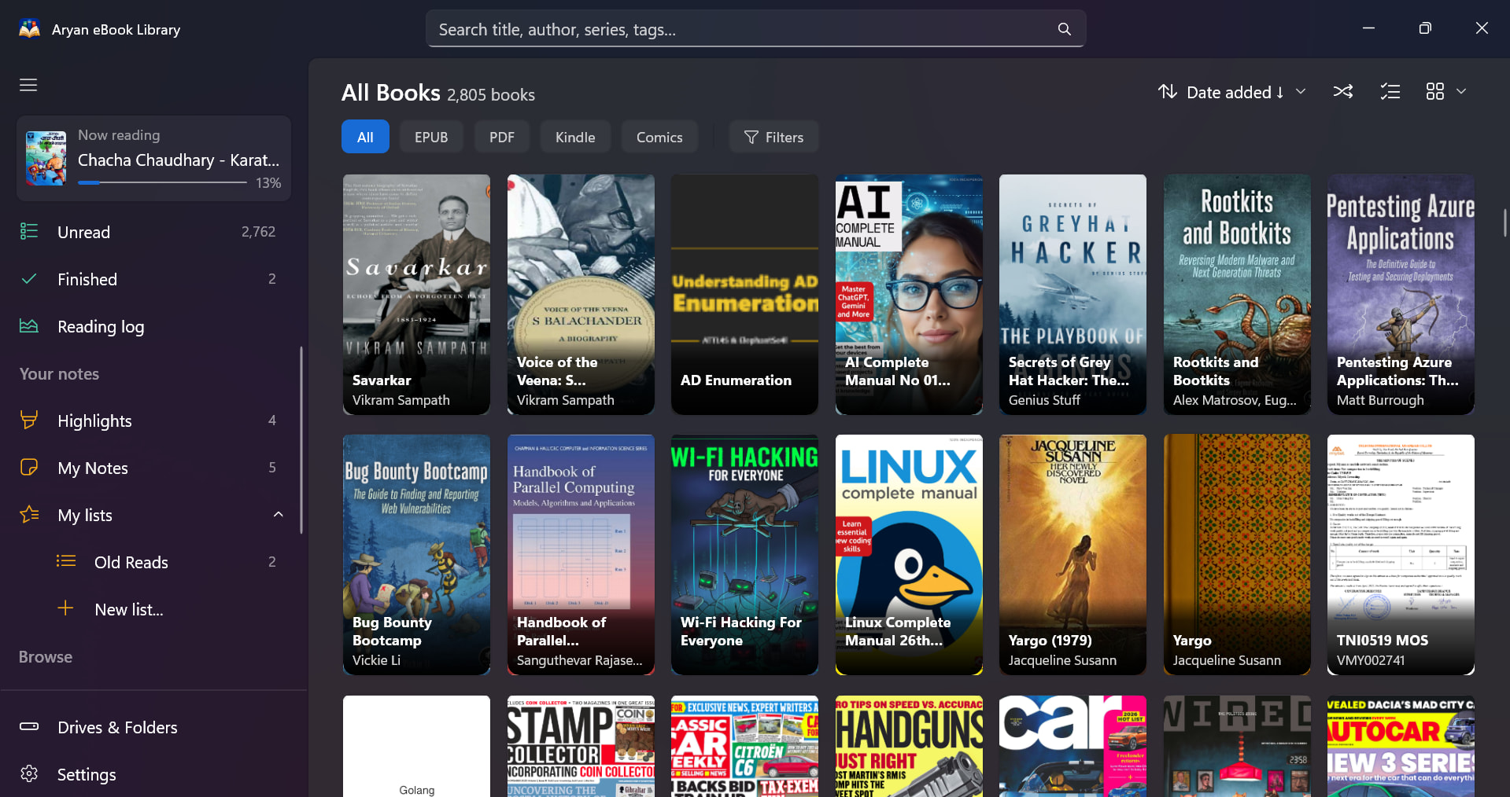Screen dimensions: 1510x797
Task: Open the Date added sort dropdown
Action: pos(1232,92)
